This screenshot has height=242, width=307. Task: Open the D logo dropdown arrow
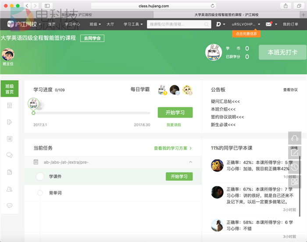pyautogui.click(x=224, y=25)
